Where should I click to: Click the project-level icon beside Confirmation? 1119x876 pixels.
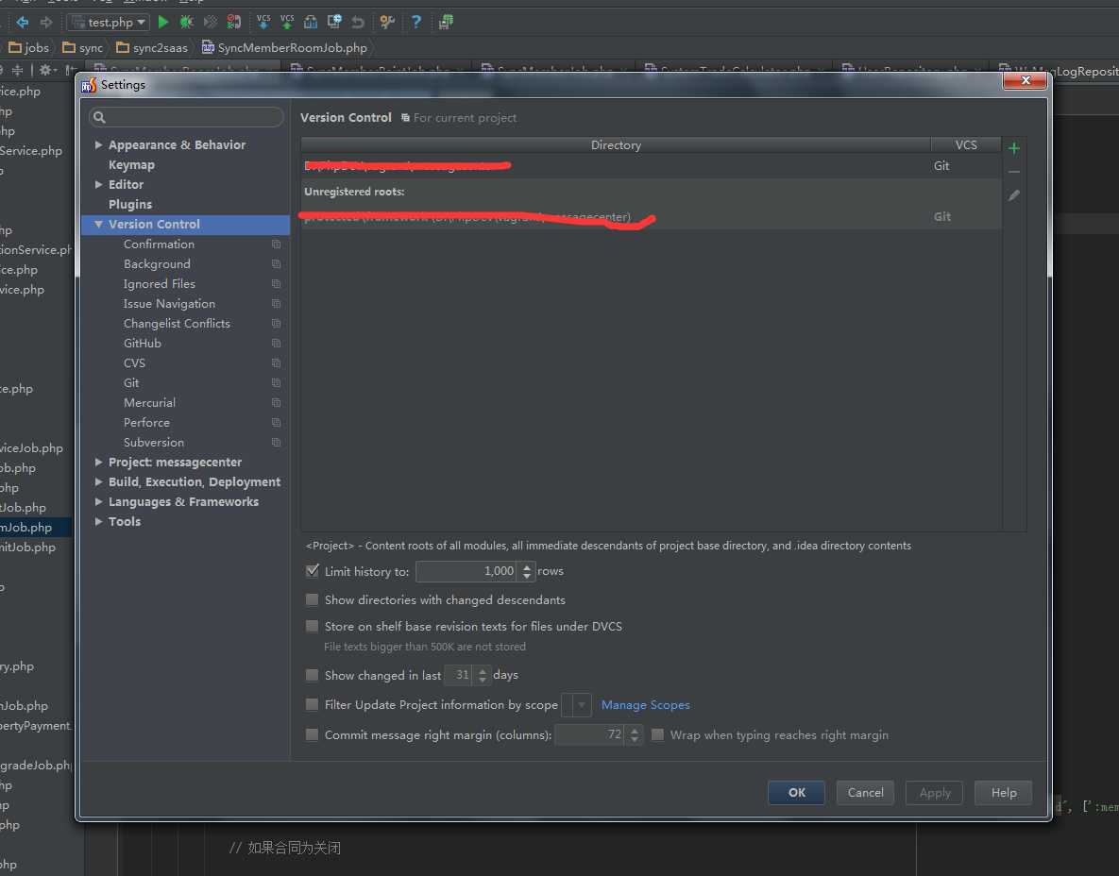click(x=276, y=244)
